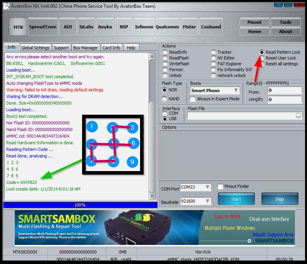Click the Lock create date line

tap(43, 189)
